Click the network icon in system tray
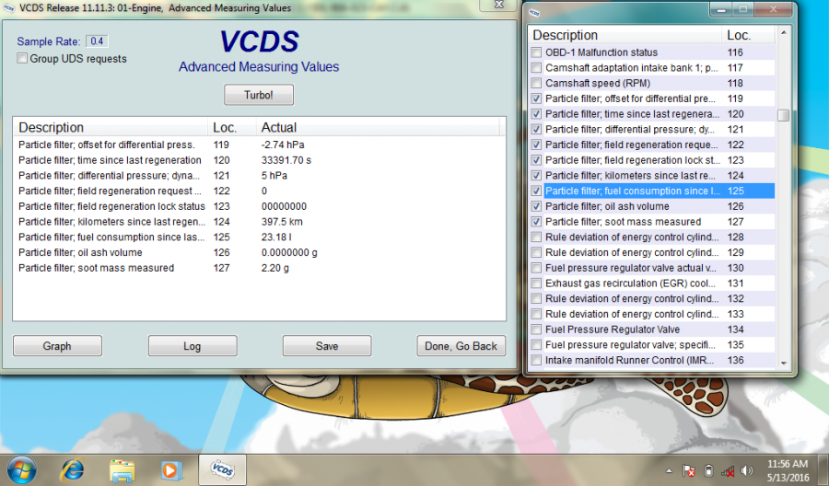Viewport: 829px width, 486px height. tap(728, 470)
